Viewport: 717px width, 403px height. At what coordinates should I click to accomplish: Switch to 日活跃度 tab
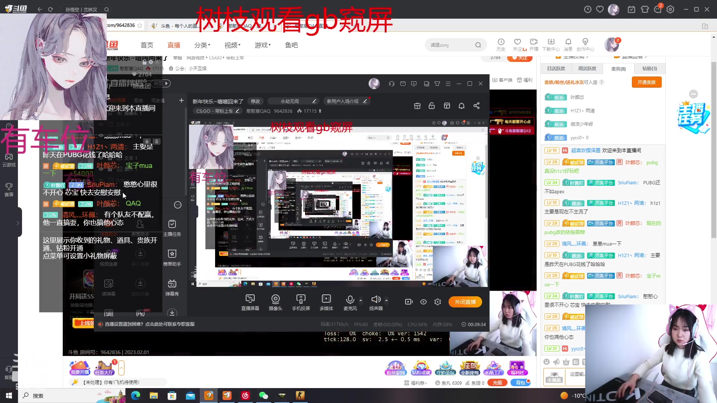click(x=556, y=69)
